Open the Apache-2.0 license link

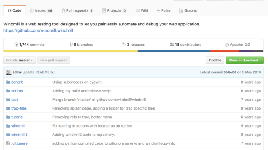click(237, 45)
